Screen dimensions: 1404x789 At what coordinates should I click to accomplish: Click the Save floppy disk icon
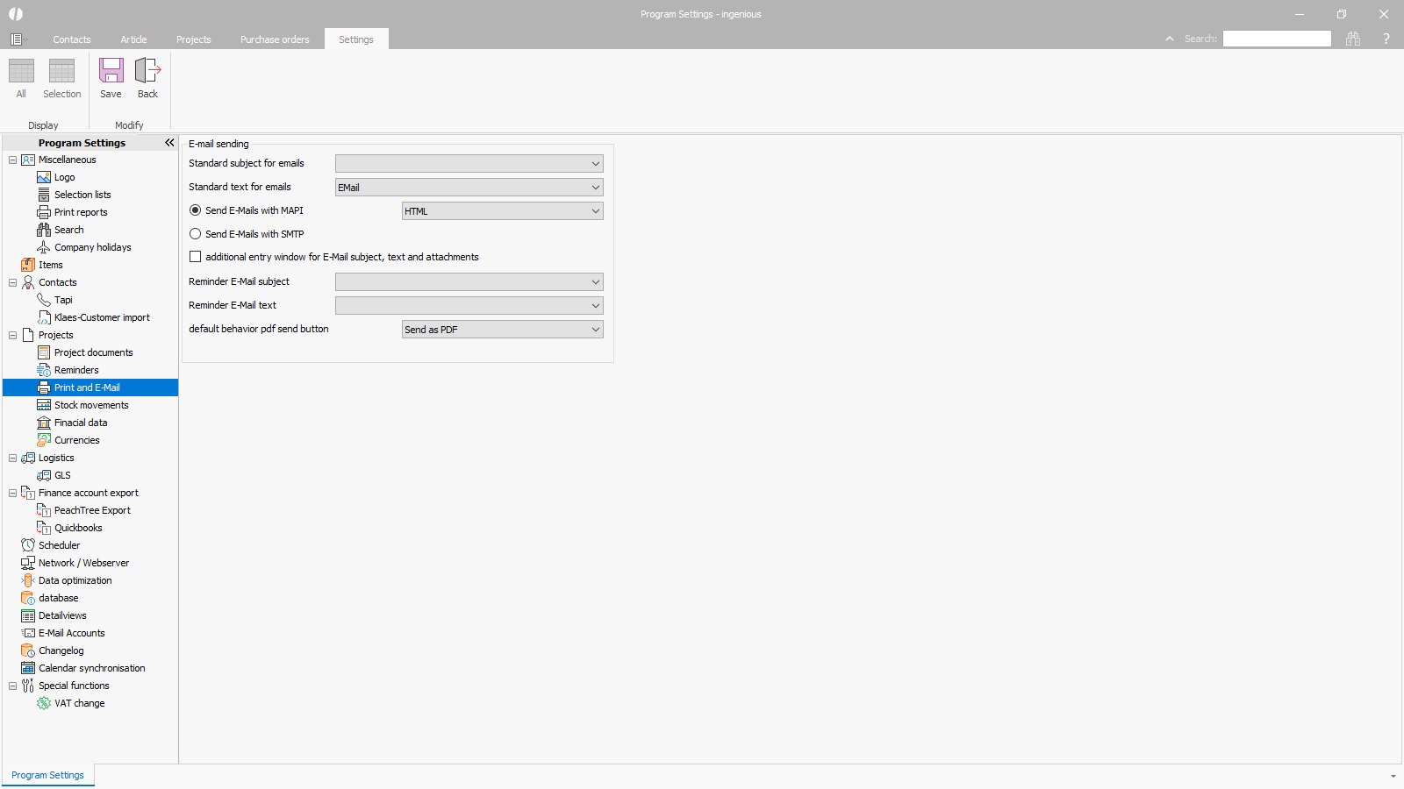(111, 71)
